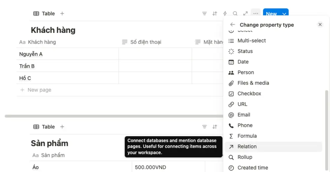330x172 pixels.
Task: Select the Table view tab of Sản phẩm
Action: [x=44, y=127]
